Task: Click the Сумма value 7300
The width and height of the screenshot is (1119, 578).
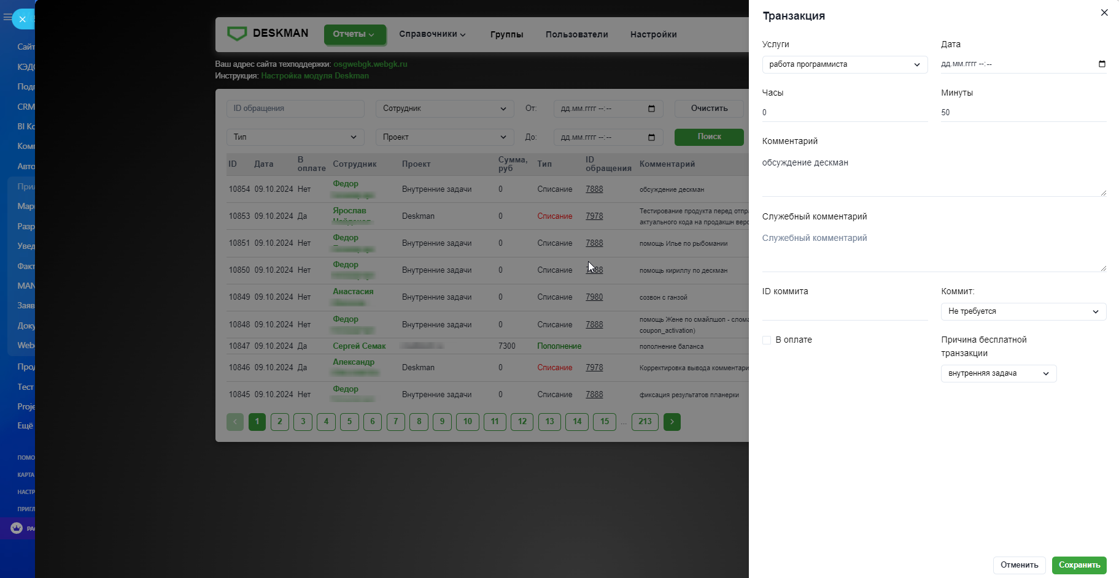Action: 507,346
